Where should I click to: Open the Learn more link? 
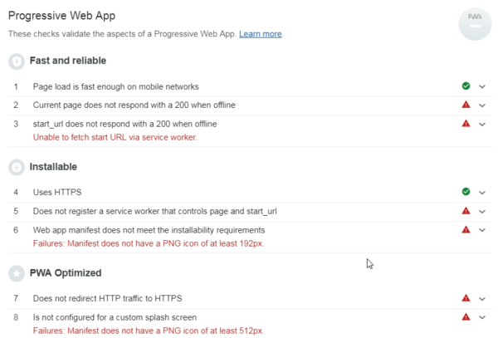click(260, 34)
